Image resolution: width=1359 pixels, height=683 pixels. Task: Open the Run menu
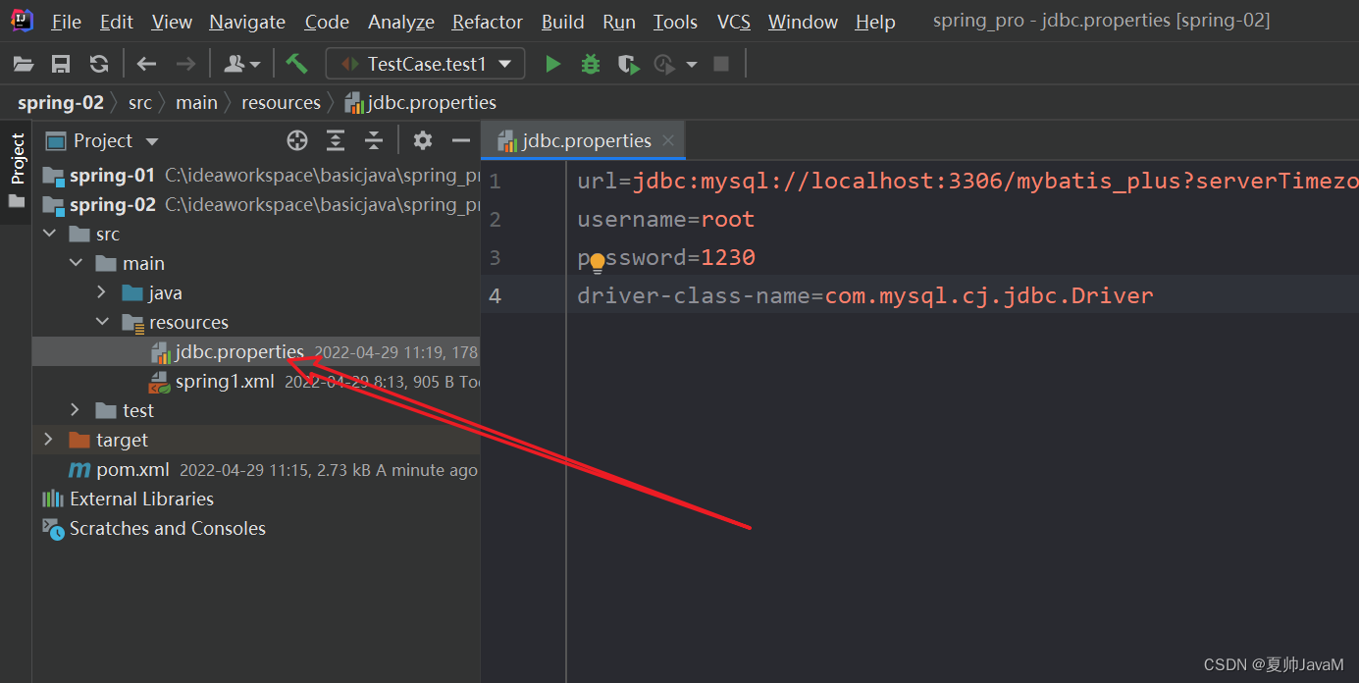tap(619, 22)
